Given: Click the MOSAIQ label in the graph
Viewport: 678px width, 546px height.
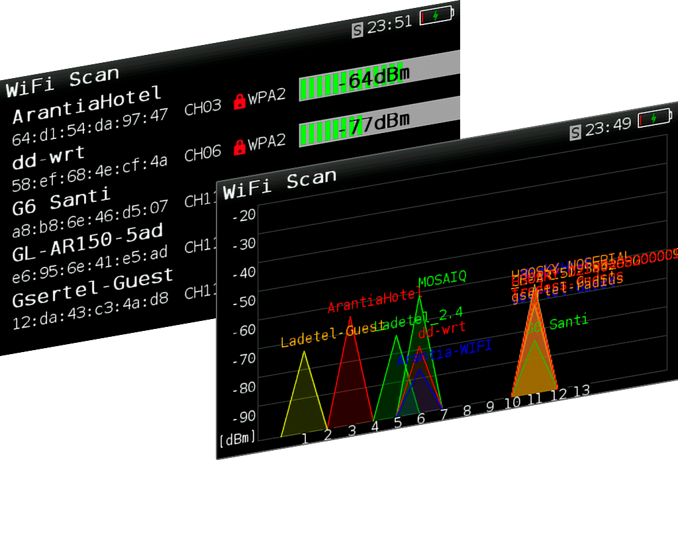Looking at the screenshot, I should point(442,278).
